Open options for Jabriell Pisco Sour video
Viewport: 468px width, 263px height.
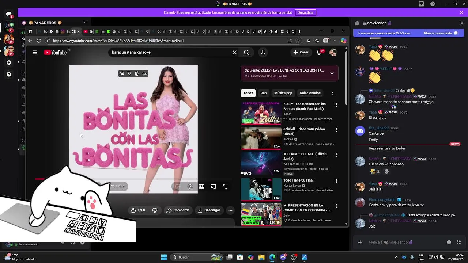pos(336,130)
